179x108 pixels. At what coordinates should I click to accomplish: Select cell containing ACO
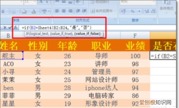[12, 64]
